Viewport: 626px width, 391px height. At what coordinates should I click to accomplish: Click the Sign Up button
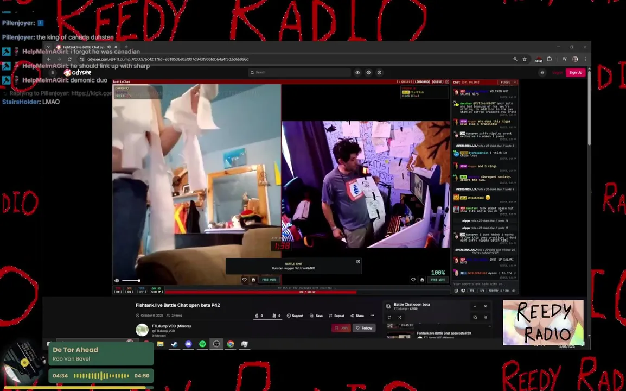point(576,72)
